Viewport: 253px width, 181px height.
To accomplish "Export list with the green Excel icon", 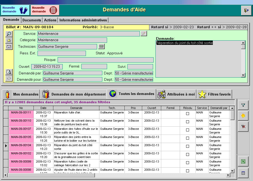I will (243, 161).
